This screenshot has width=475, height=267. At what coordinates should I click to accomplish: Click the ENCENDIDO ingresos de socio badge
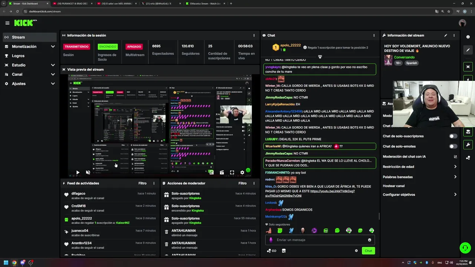(x=108, y=46)
